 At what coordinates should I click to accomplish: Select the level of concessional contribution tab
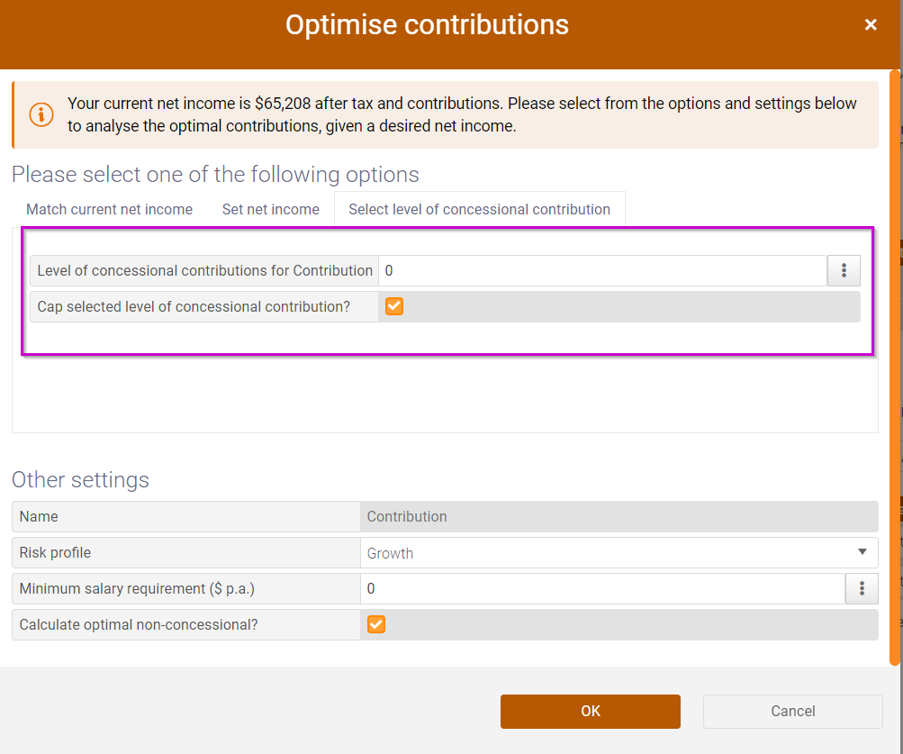point(479,209)
